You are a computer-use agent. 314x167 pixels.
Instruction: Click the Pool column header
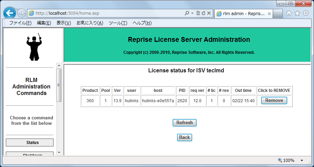[x=106, y=91]
